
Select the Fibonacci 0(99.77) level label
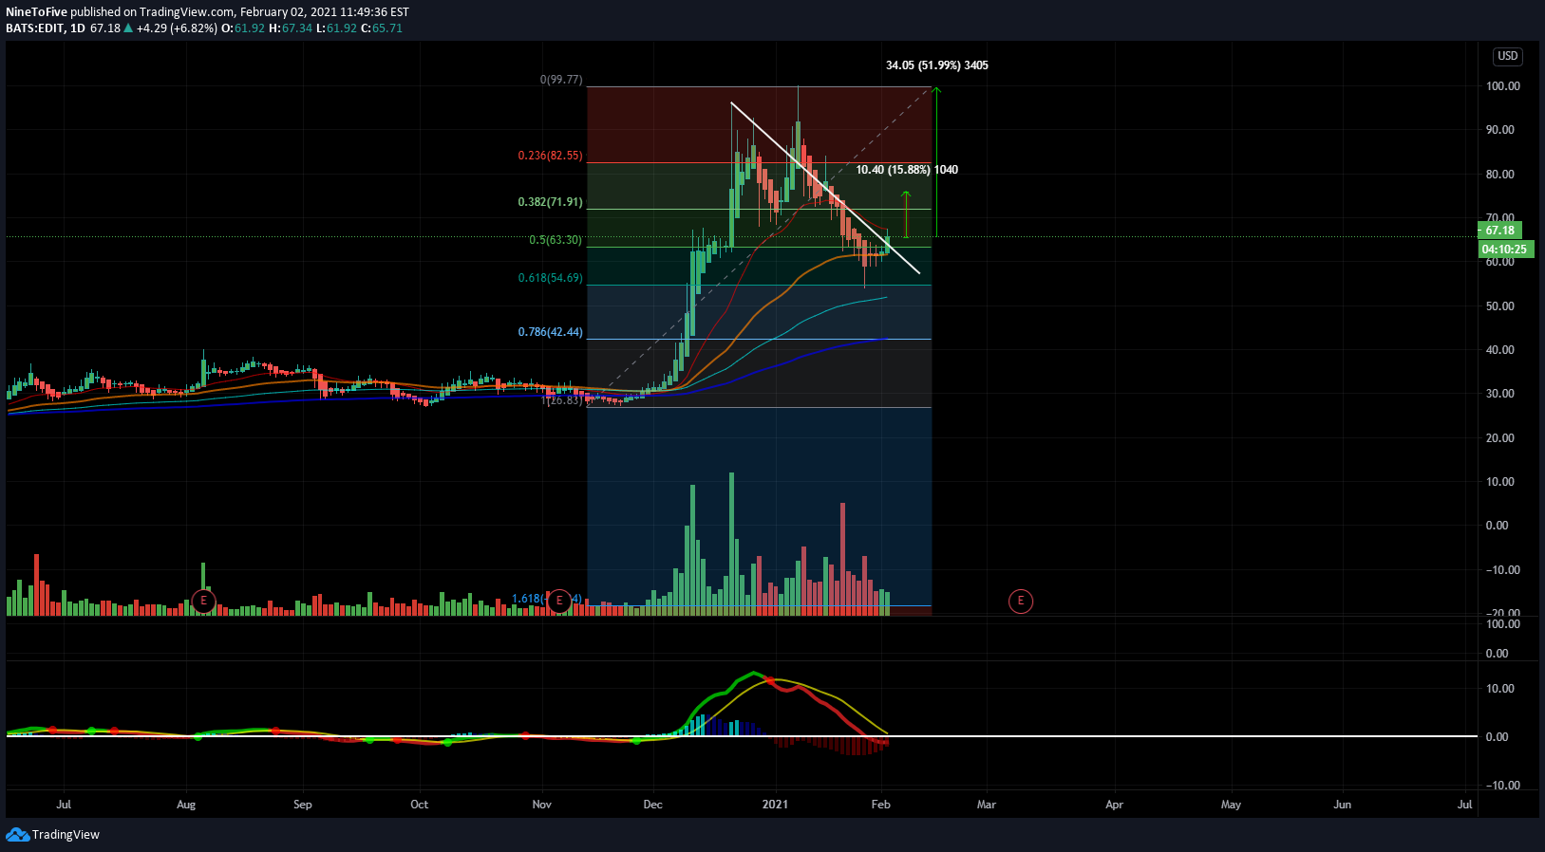tap(561, 80)
